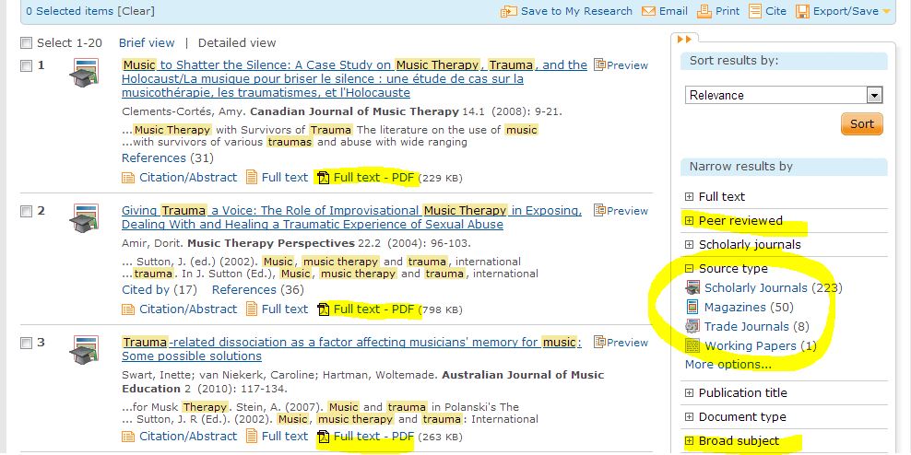
Task: Click the Save to My Research text link
Action: coord(576,11)
